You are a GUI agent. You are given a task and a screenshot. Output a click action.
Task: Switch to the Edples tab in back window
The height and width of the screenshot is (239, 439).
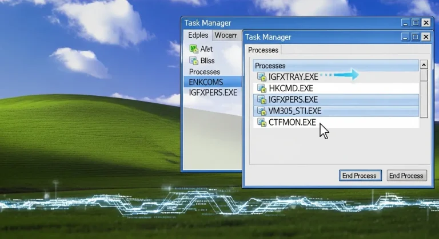pyautogui.click(x=198, y=35)
